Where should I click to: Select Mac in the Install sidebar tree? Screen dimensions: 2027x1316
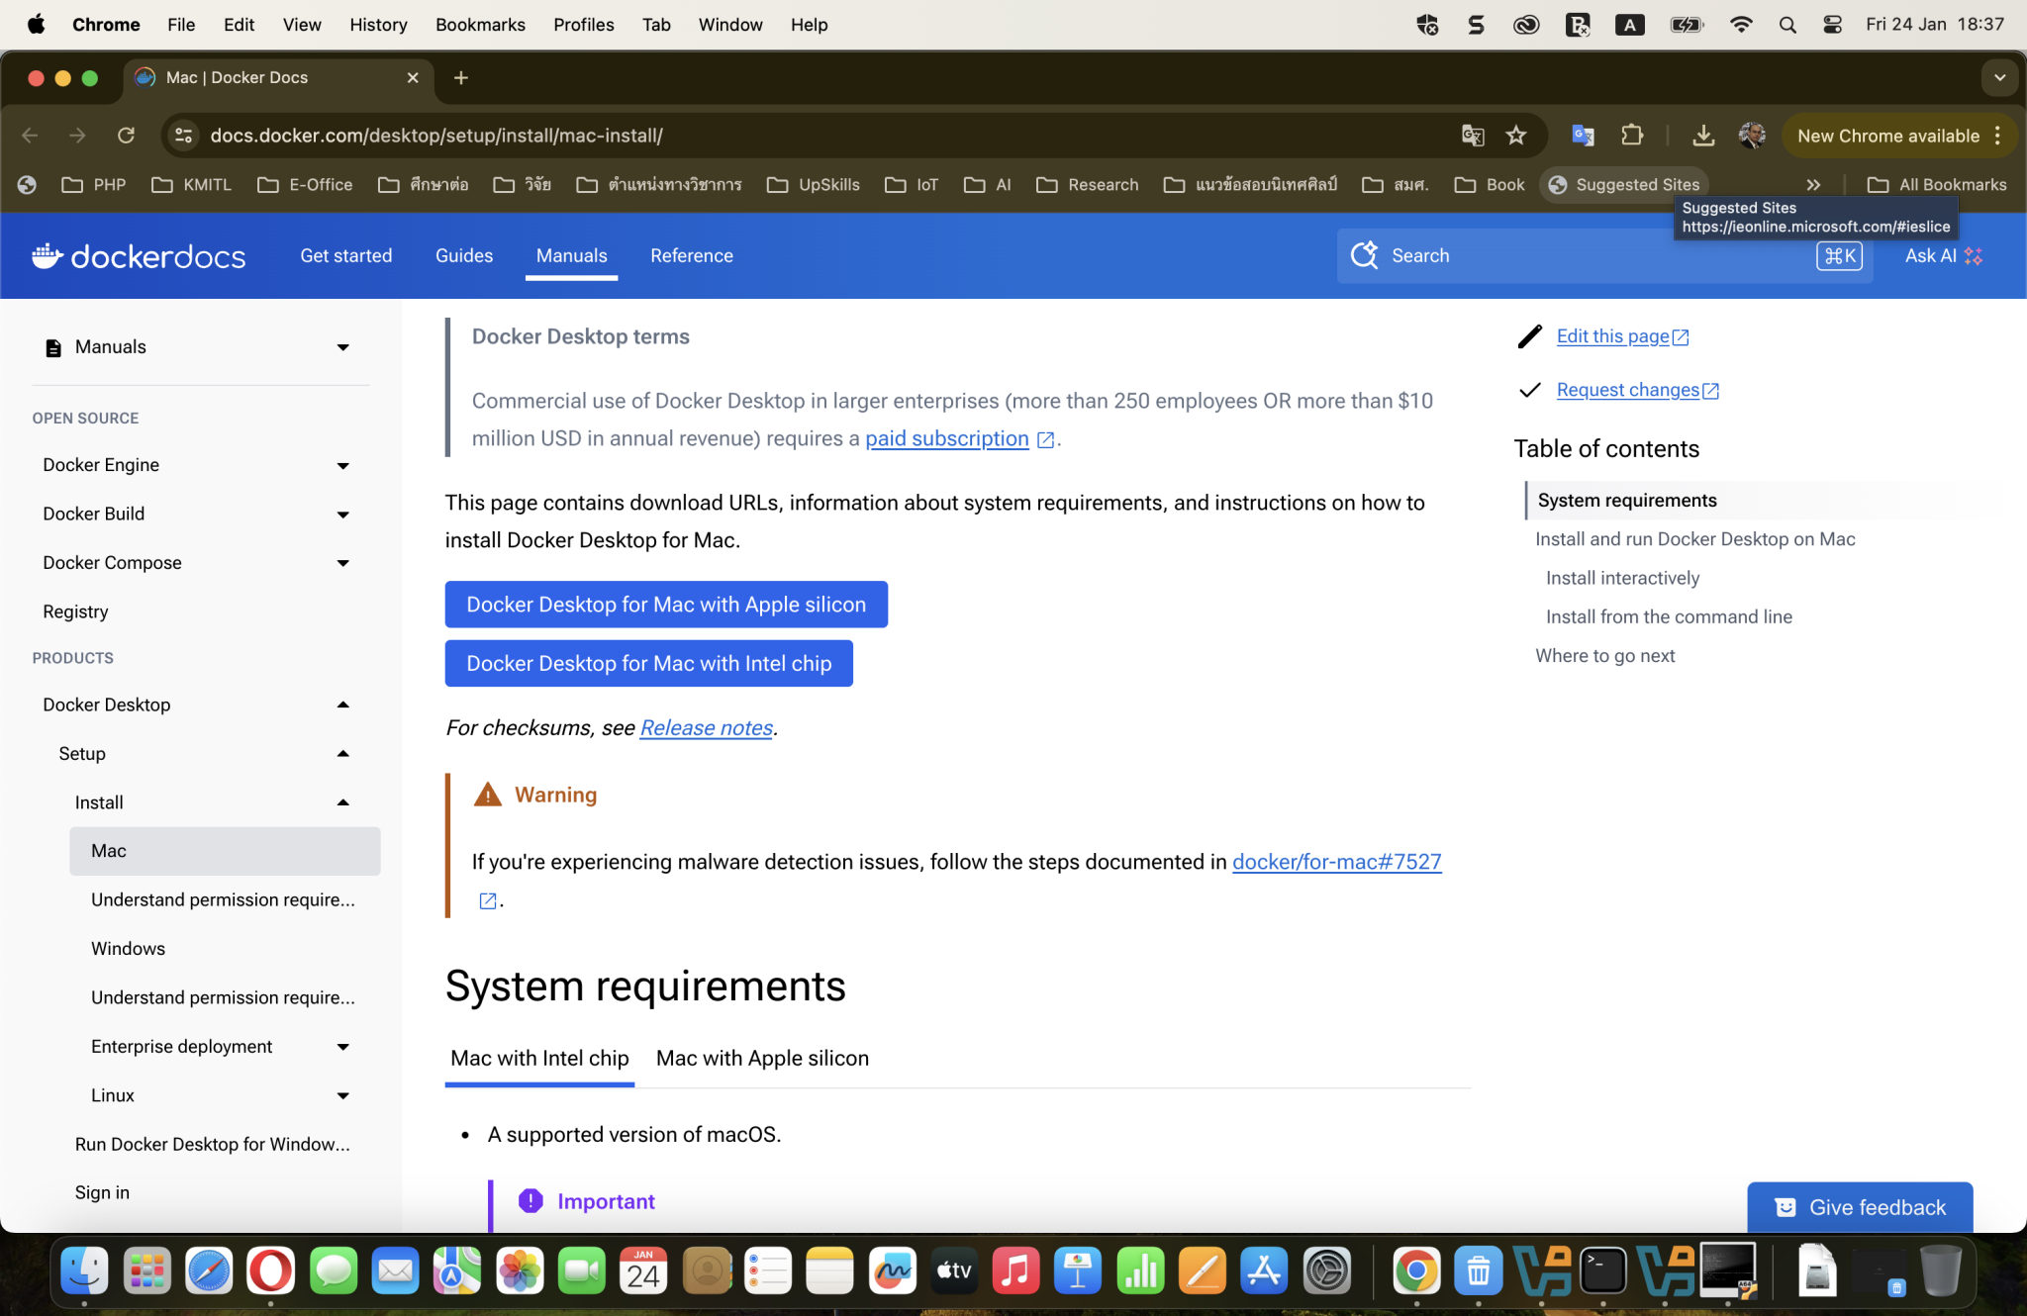point(108,850)
